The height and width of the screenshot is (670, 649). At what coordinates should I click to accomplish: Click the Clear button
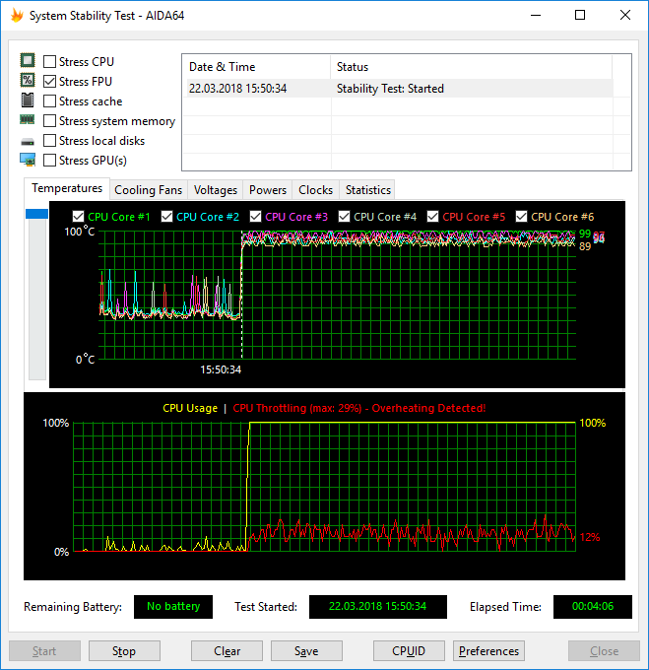click(227, 650)
